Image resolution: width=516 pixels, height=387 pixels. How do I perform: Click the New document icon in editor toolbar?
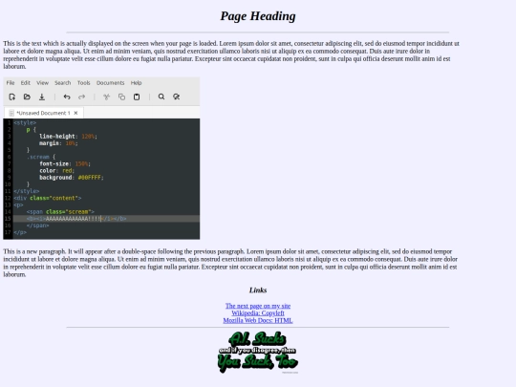coord(12,97)
